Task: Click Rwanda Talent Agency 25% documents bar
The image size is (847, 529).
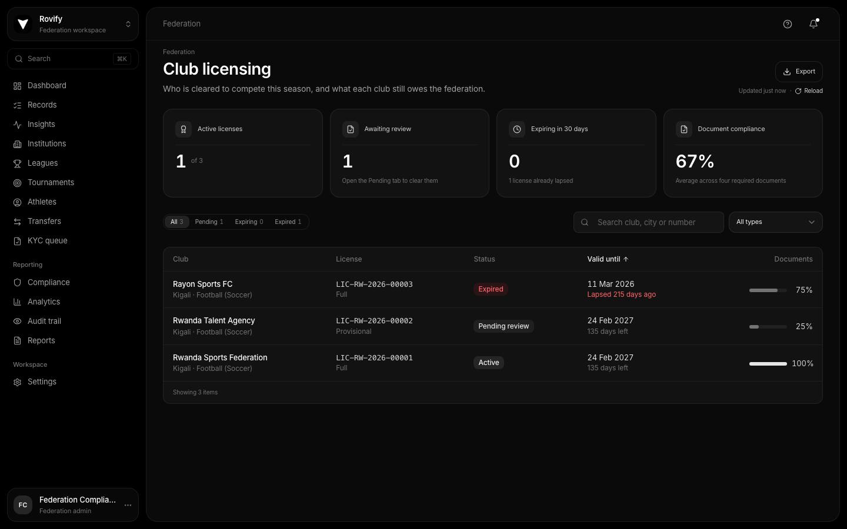Action: pos(768,327)
